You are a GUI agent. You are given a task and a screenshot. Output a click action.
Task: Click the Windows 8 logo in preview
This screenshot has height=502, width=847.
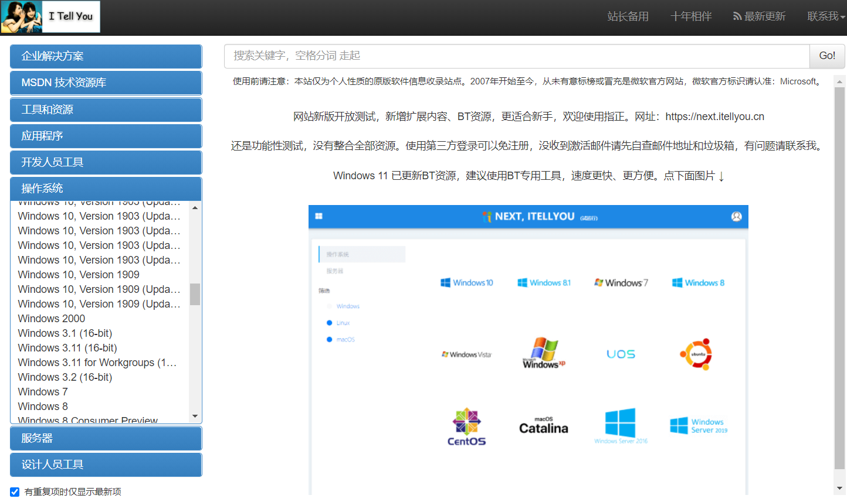coord(698,283)
